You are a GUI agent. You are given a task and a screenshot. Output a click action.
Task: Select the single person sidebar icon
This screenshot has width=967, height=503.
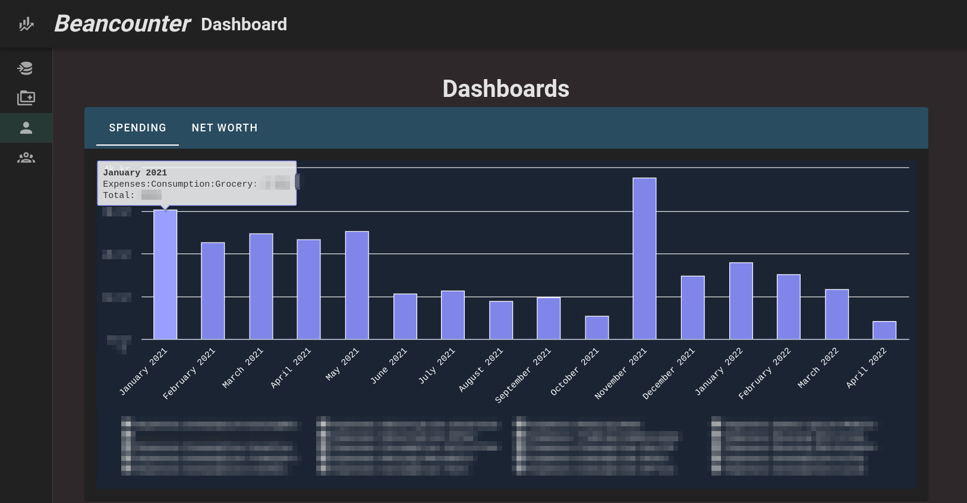tap(26, 128)
